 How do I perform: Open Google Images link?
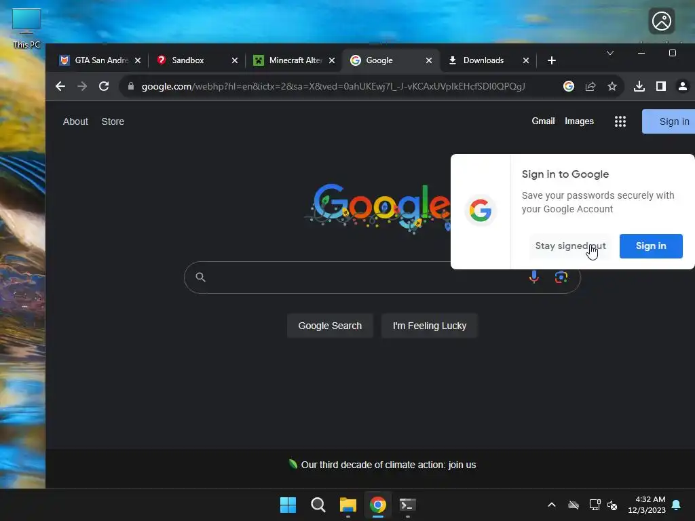(580, 121)
